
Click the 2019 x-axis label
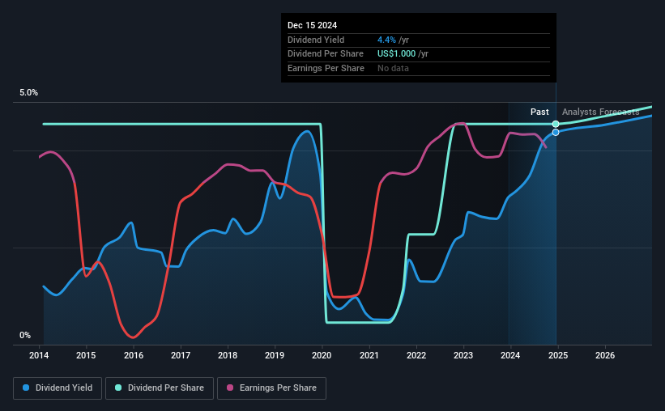point(275,355)
